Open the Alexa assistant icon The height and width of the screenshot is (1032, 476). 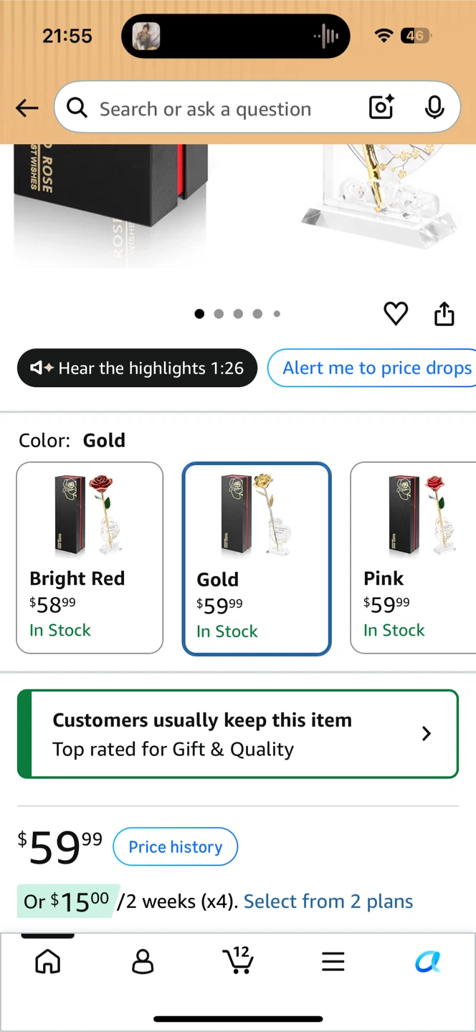[x=428, y=961]
